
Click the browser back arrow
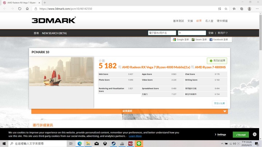point(5,9)
